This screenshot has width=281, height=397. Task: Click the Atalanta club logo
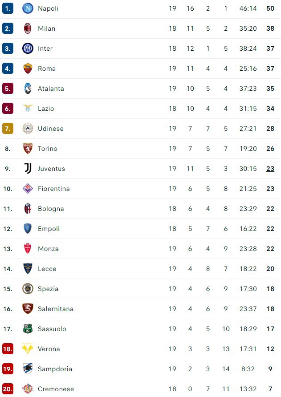point(28,89)
